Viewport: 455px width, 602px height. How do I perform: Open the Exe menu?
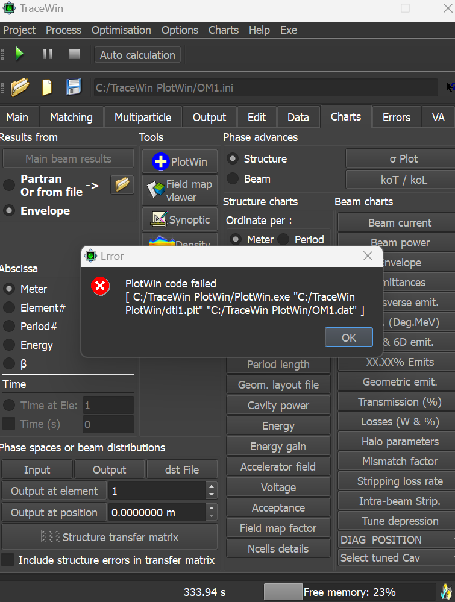(289, 30)
